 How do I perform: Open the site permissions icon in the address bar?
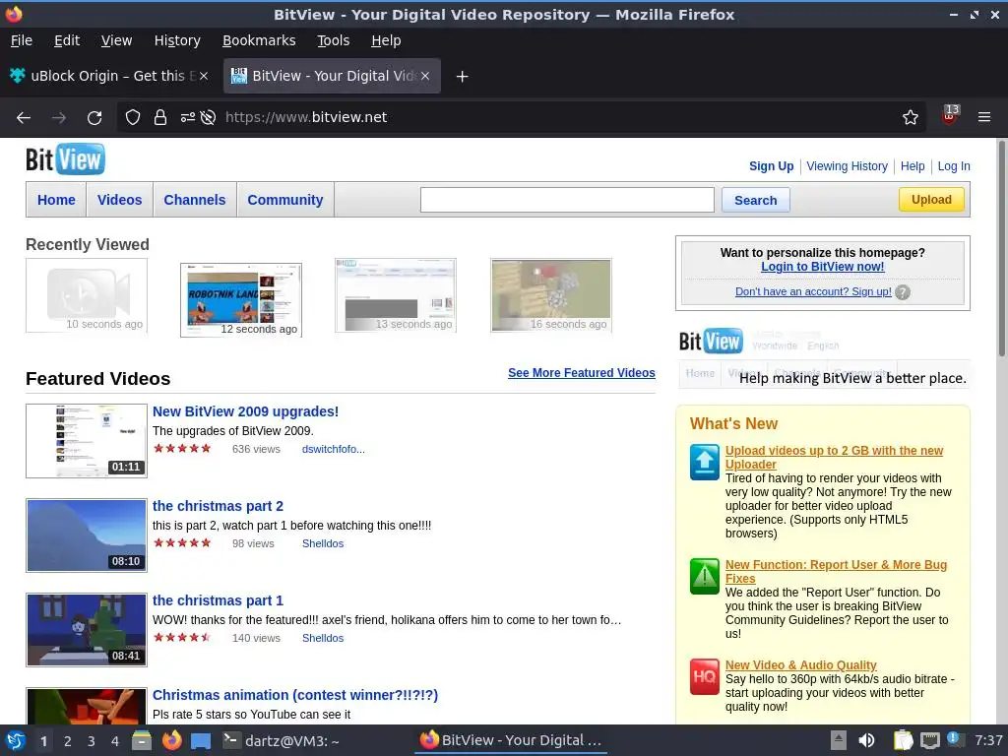pyautogui.click(x=188, y=118)
